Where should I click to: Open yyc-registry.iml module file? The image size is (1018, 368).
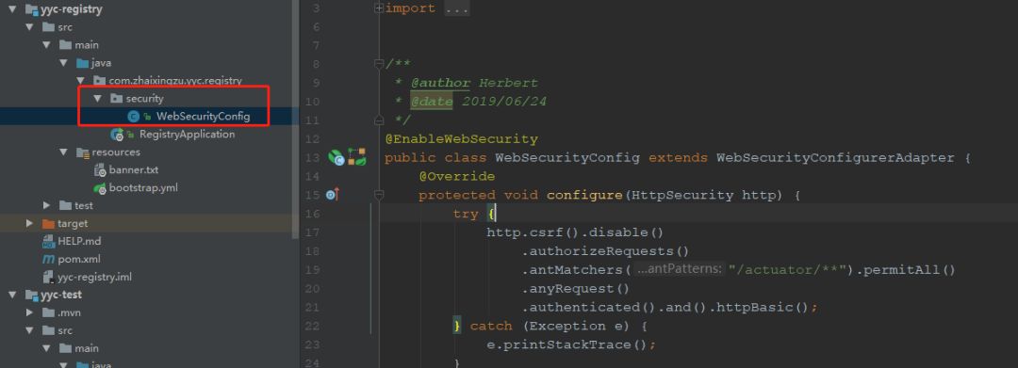[95, 277]
